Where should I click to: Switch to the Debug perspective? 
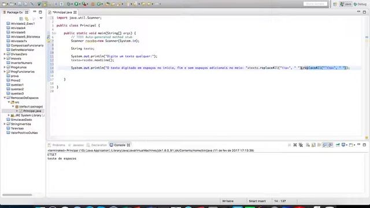pos(360,4)
